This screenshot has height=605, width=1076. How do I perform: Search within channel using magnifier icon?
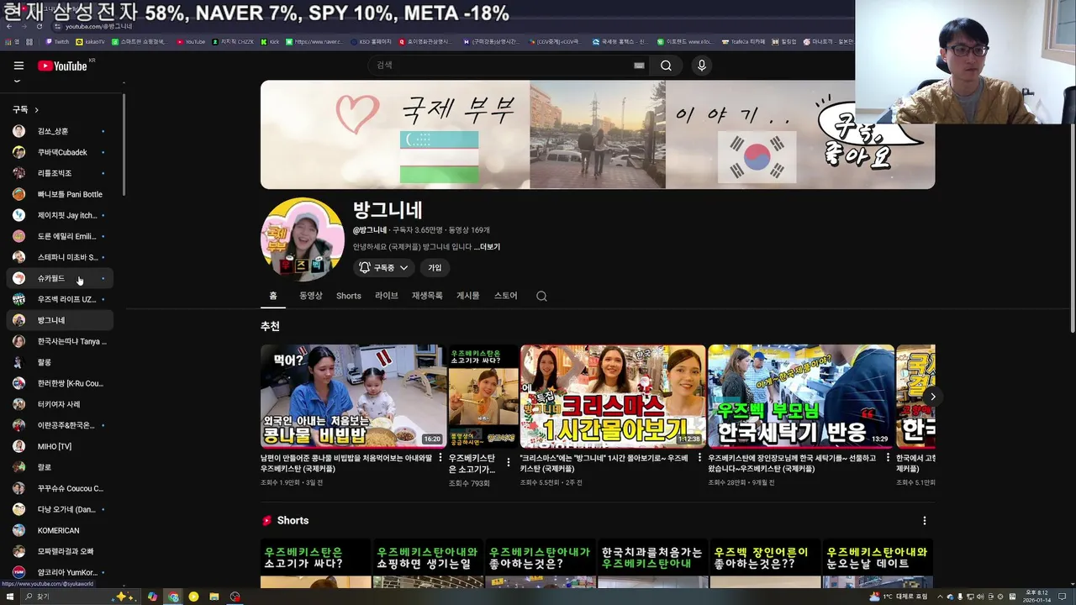pyautogui.click(x=541, y=296)
